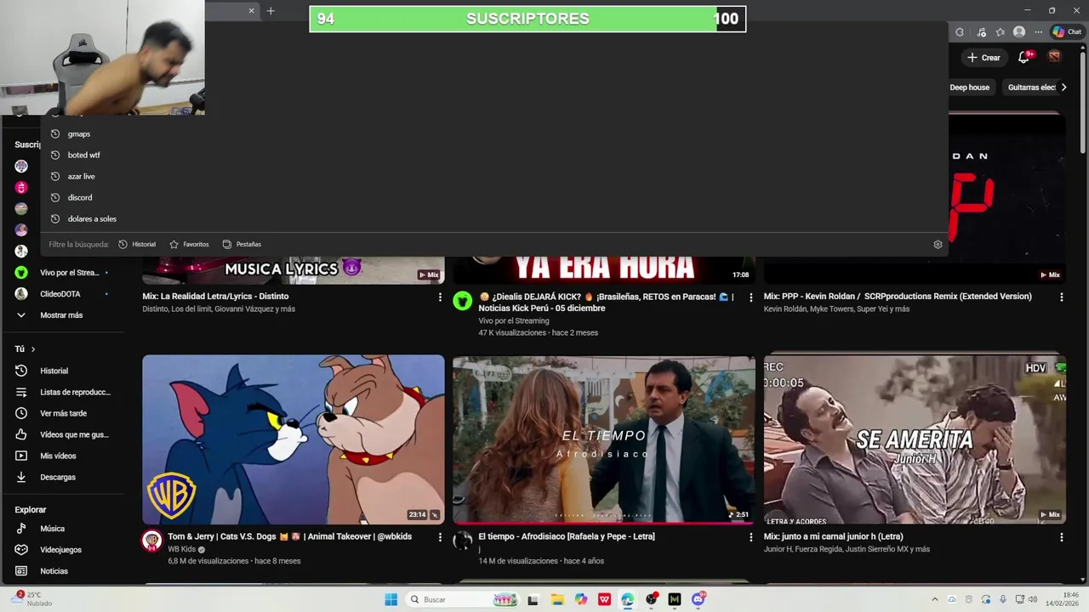The width and height of the screenshot is (1089, 612).
Task: Show hidden system tray icons
Action: pos(935,599)
